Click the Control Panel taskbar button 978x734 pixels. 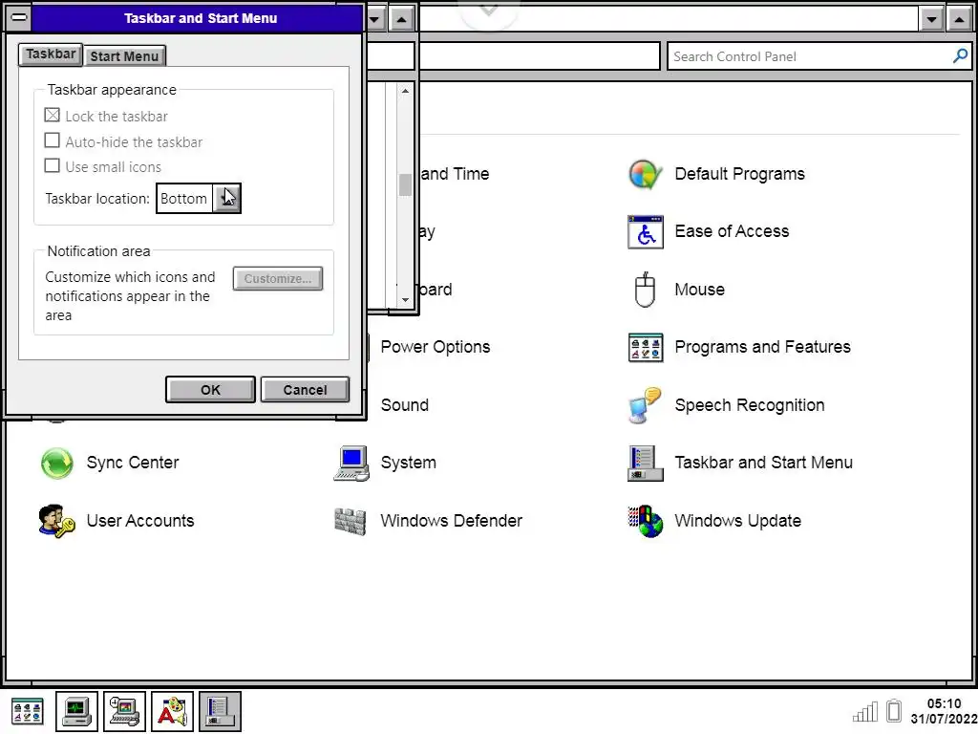pyautogui.click(x=28, y=711)
